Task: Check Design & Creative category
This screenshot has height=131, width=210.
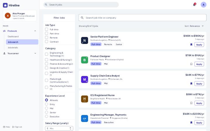Action: (x=46, y=68)
